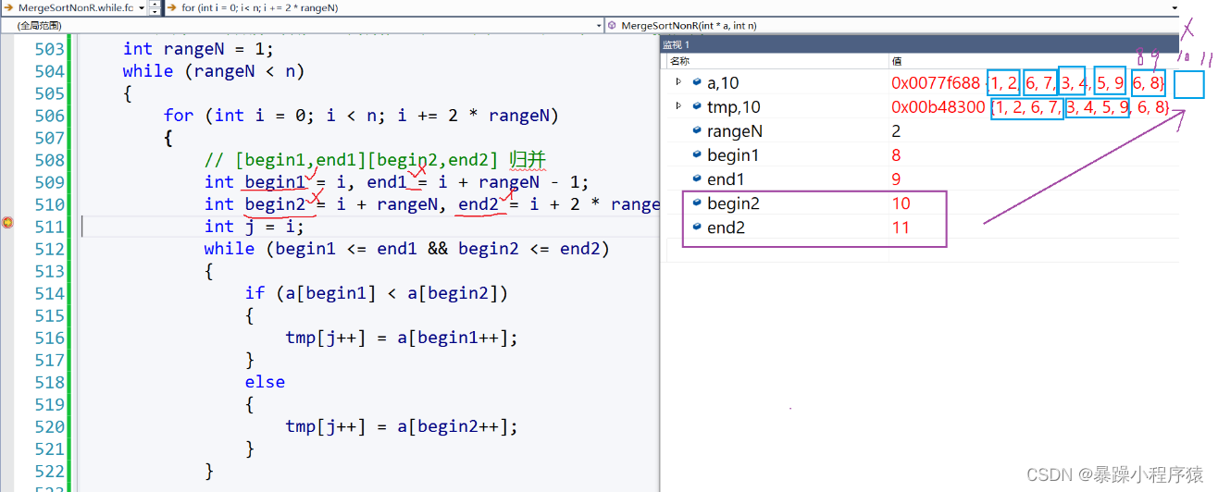Click the purple function icon before MergeSortNonR

point(613,26)
